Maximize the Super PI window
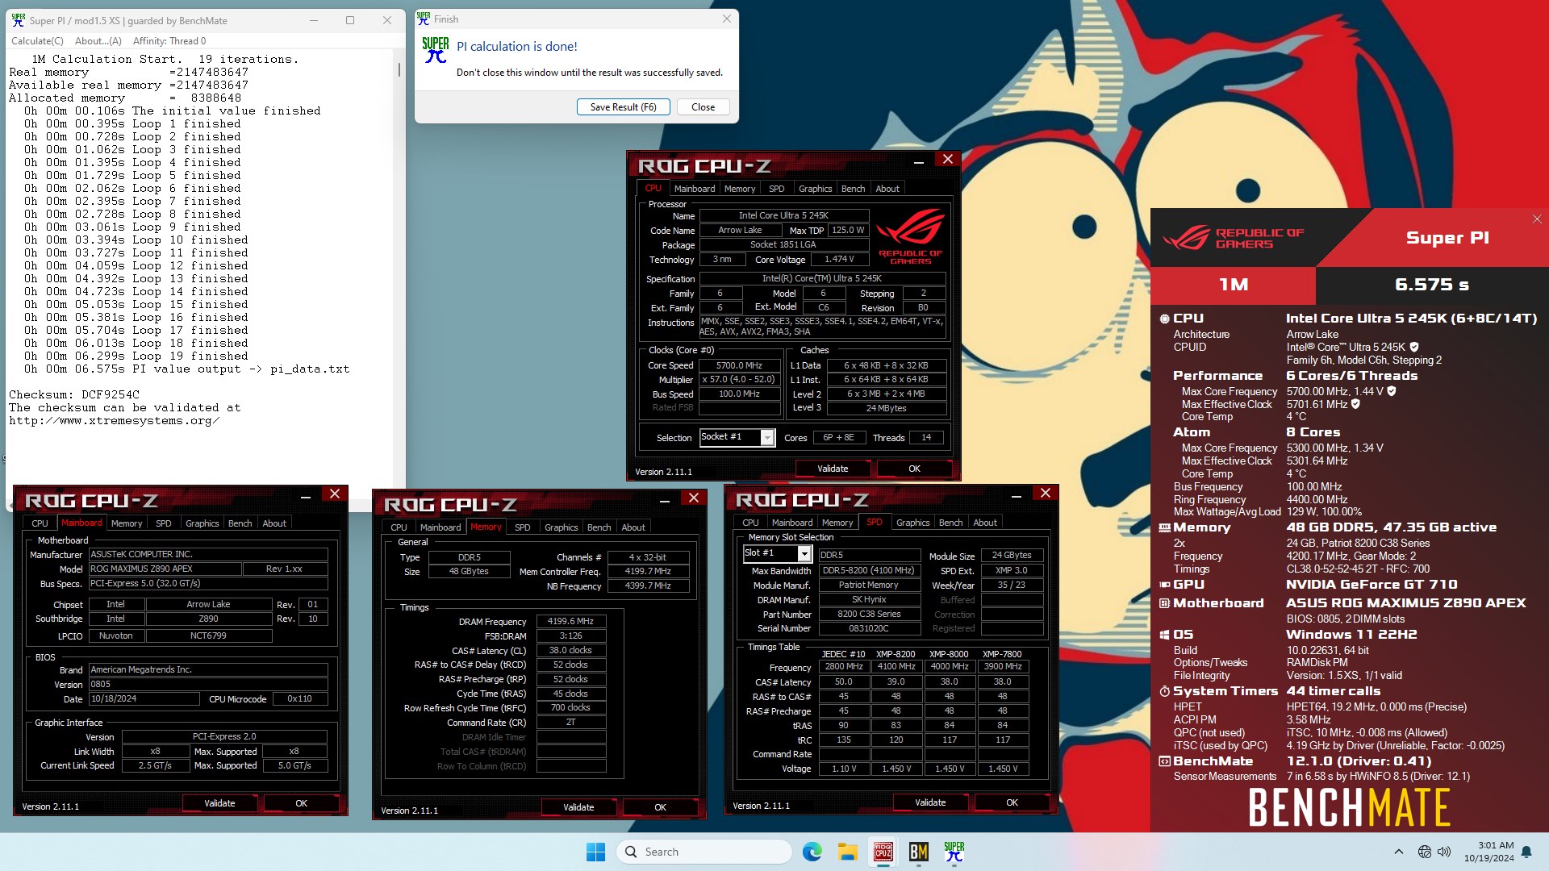Viewport: 1549px width, 871px height. pyautogui.click(x=350, y=20)
